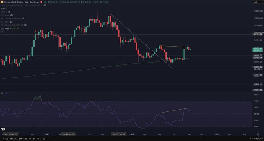Click the 42,000.00 price level label
The image size is (264, 141).
point(258,75)
